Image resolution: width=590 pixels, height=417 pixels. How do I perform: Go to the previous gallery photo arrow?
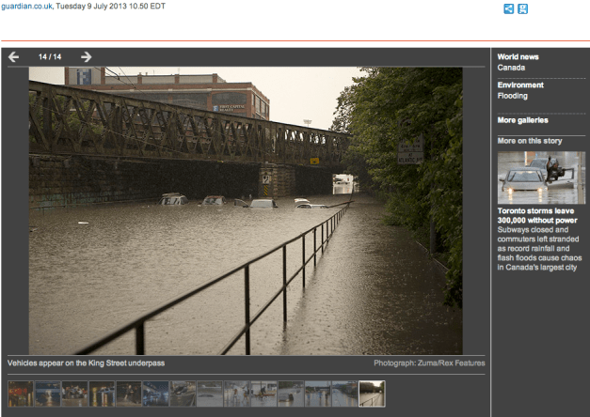click(13, 57)
